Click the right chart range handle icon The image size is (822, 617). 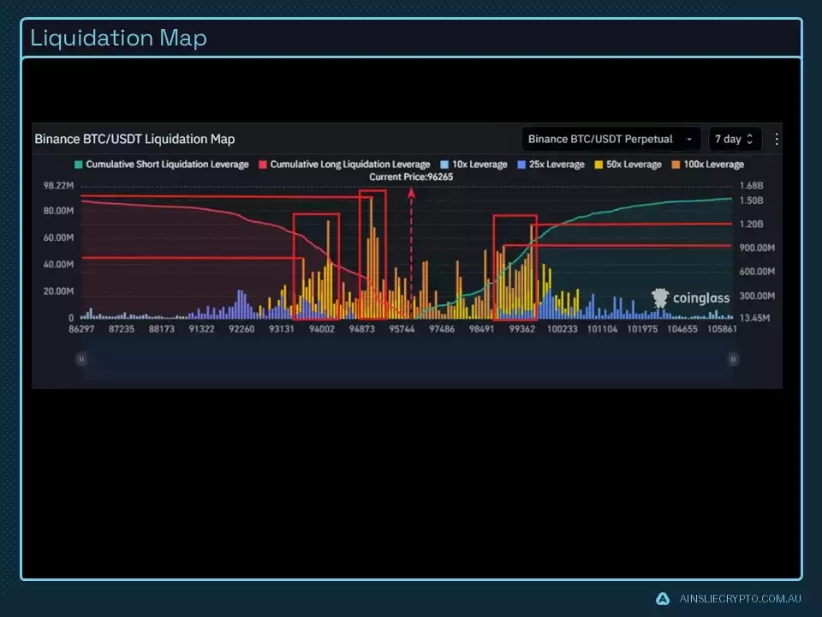(732, 359)
